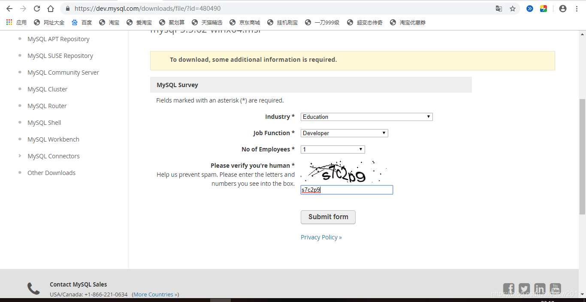Screen dimensions: 586x302
Task: Open the 聚划算 bookmark
Action: (x=172, y=22)
